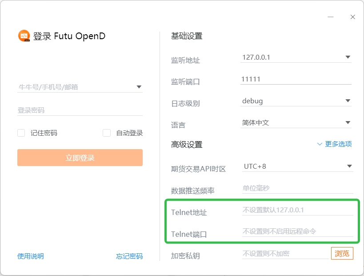Select the Telnet地址 input field
The image size is (364, 276).
[x=297, y=210]
